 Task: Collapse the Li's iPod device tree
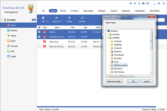[x=2, y=20]
